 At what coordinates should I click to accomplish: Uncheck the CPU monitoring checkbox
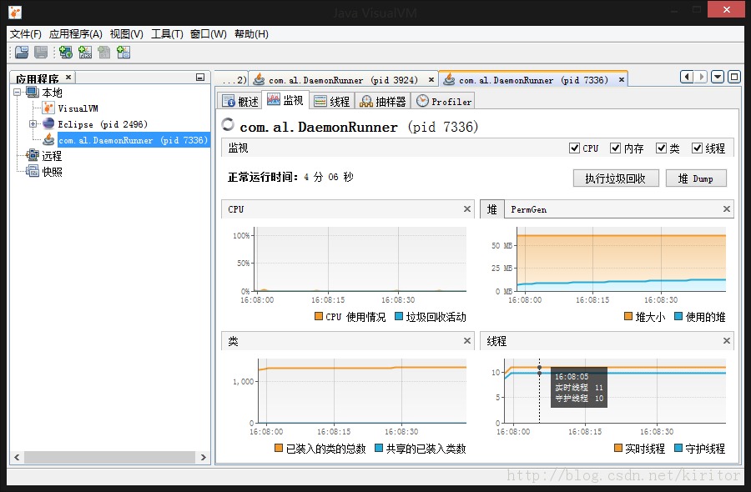point(572,148)
